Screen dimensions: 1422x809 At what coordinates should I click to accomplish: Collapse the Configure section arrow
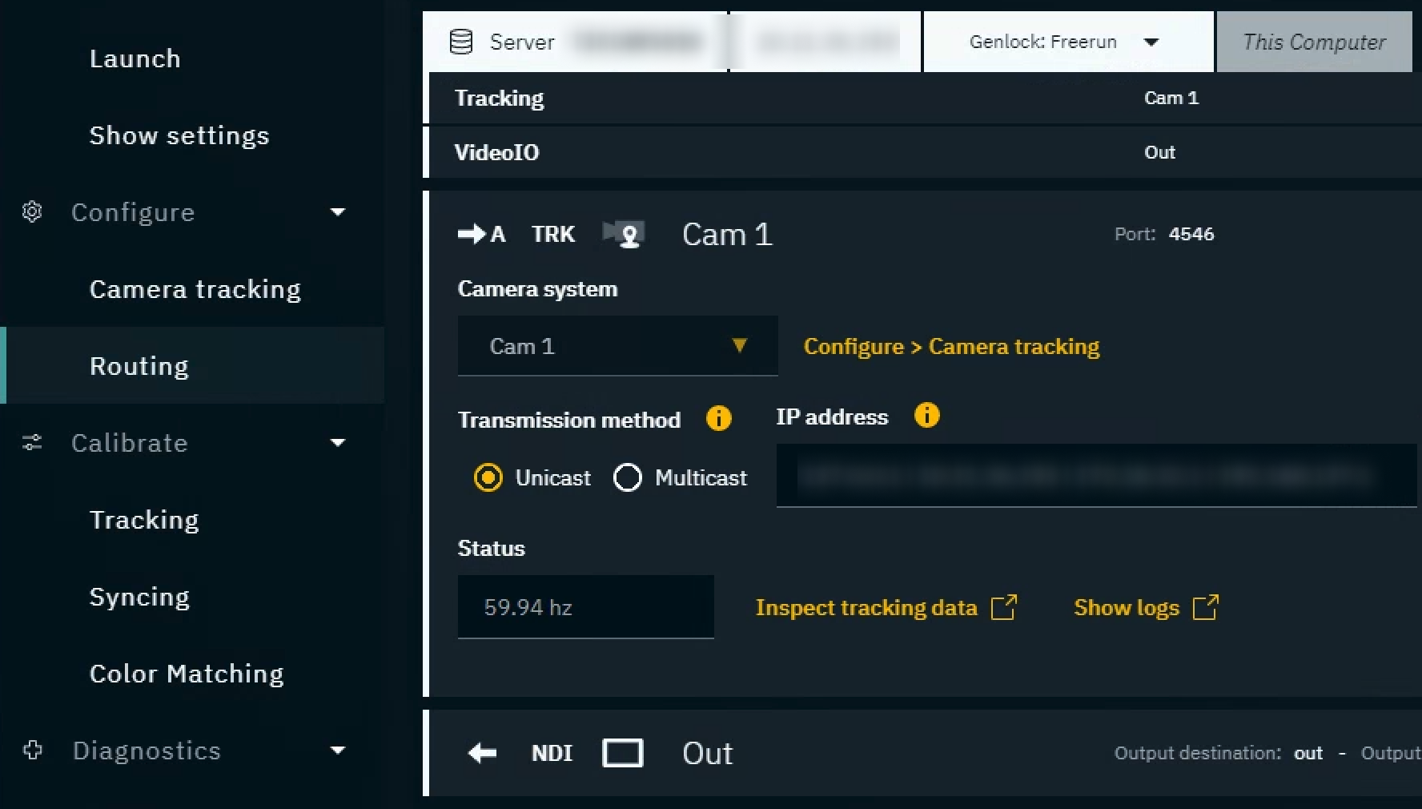click(x=338, y=212)
